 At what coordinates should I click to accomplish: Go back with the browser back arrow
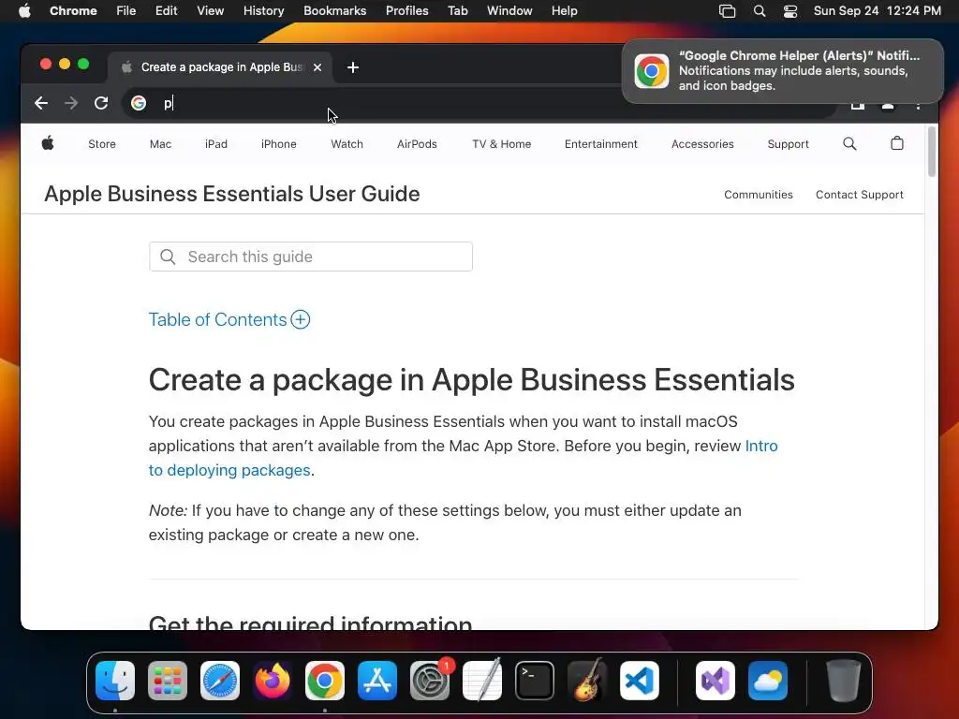tap(41, 103)
